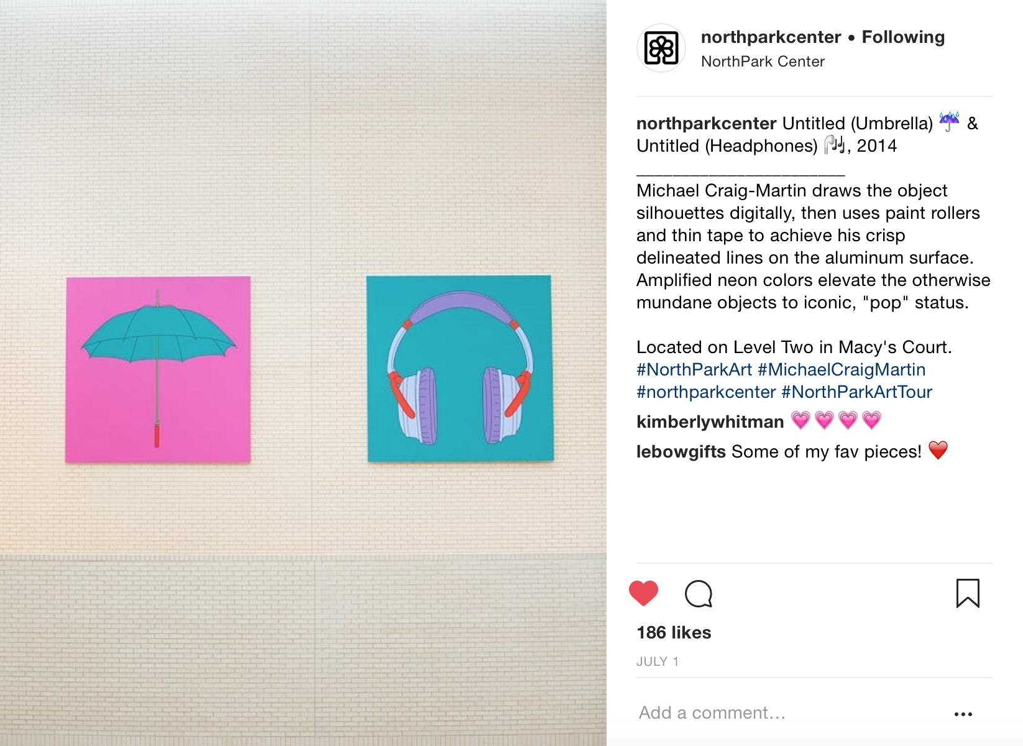Open the comment bubble icon
This screenshot has height=746, width=1023.
coord(699,594)
